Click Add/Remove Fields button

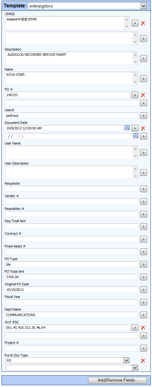tap(118, 380)
